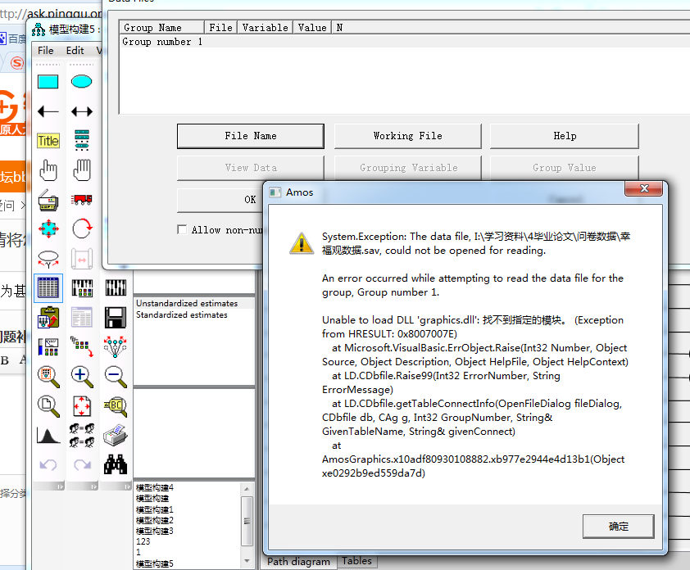
Task: Select file 模型构建4 in the file list
Action: point(155,488)
